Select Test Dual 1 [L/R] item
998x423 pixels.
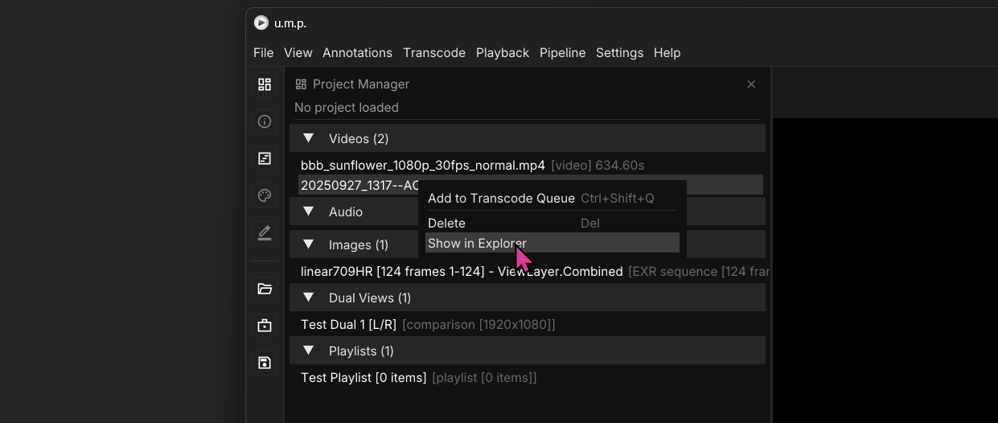click(x=348, y=325)
